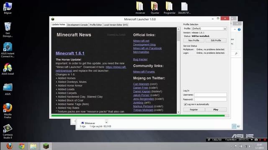The width and height of the screenshot is (268, 150).
Task: Open the Development blog link
Action: 144,45
